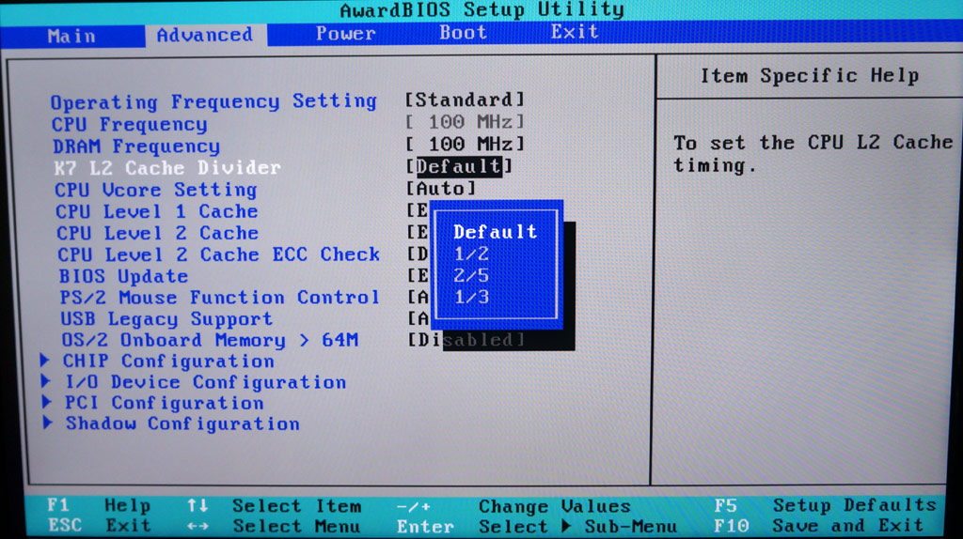Choose the 1/3 cache divider option

[x=472, y=297]
